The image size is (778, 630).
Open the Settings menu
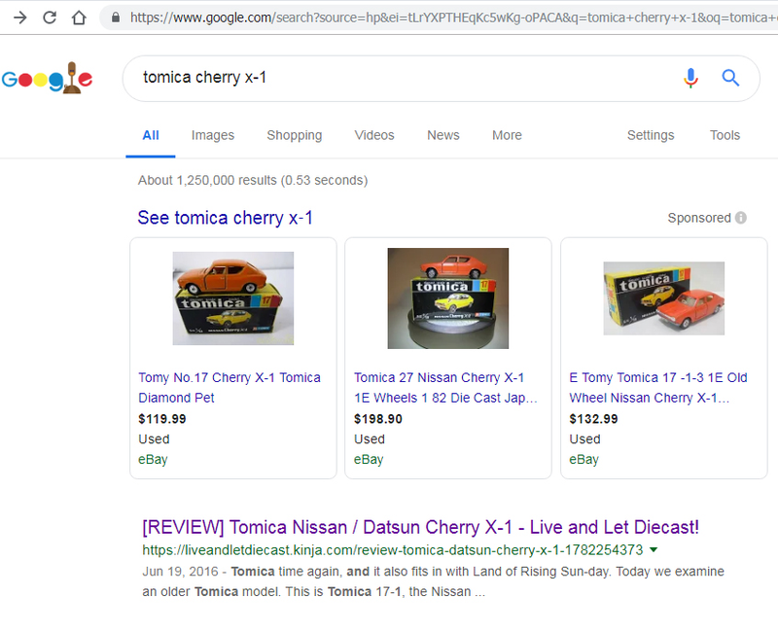[x=651, y=135]
